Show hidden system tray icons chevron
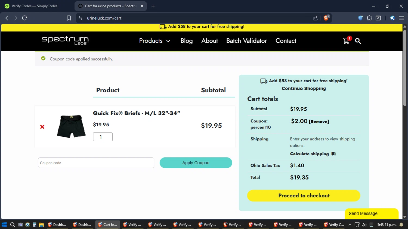408x229 pixels. tap(350, 225)
